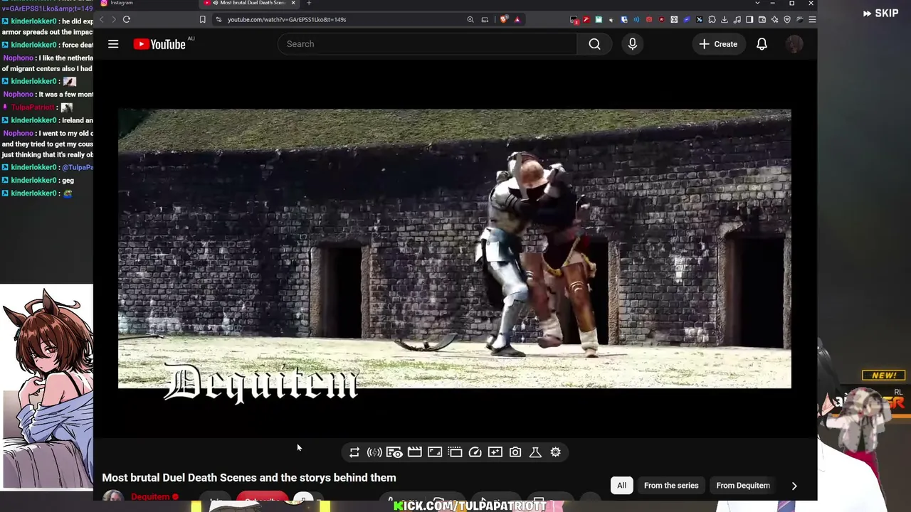Open the browser downloads icon

click(725, 19)
